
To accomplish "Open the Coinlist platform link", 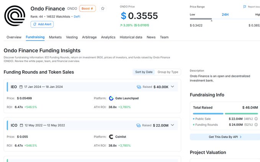I will click(x=121, y=137).
